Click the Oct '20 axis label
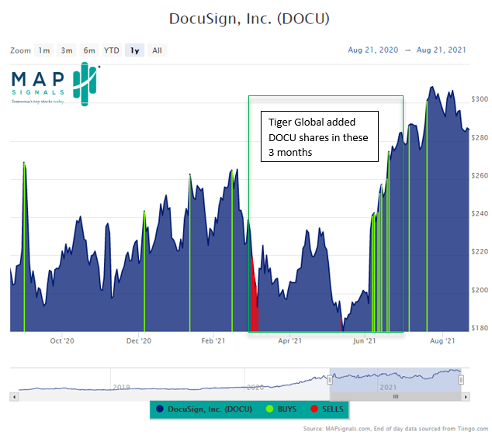Viewport: 492px width, 435px height. click(62, 341)
